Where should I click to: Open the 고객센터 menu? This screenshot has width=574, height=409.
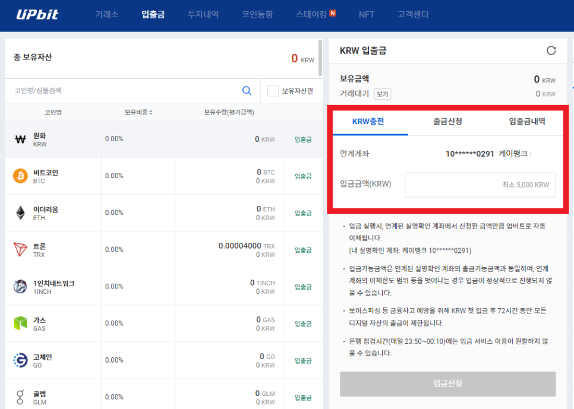pos(413,15)
